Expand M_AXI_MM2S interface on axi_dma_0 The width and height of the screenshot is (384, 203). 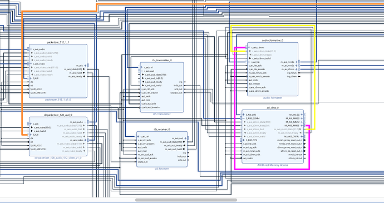tap(302, 118)
